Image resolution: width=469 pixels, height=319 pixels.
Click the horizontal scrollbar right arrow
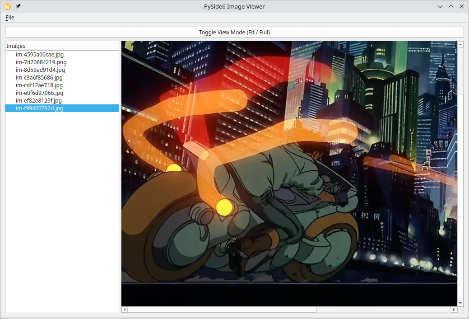point(454,310)
